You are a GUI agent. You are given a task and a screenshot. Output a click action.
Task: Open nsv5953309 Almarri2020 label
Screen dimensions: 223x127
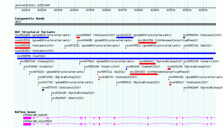(x=201, y=61)
